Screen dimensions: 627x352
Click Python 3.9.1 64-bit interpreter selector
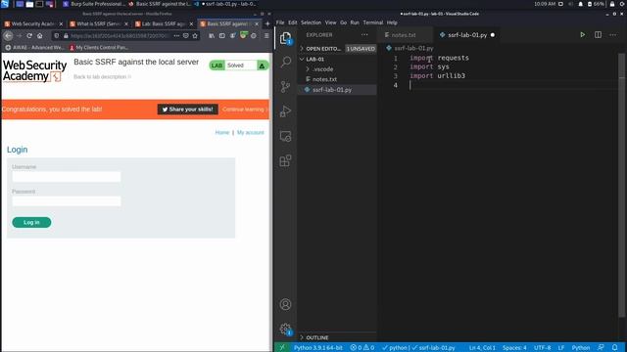click(x=317, y=348)
